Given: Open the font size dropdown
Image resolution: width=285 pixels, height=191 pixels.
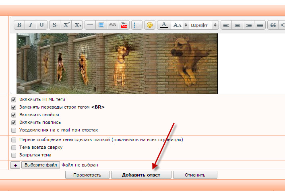Looking at the screenshot, I should [180, 25].
